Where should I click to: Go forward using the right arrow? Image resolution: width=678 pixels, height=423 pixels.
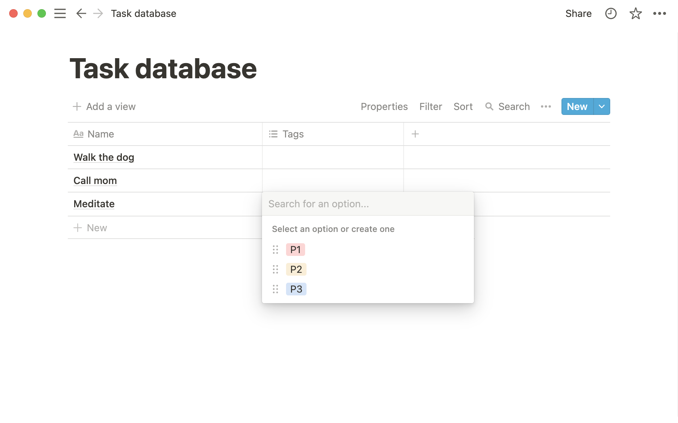(98, 13)
